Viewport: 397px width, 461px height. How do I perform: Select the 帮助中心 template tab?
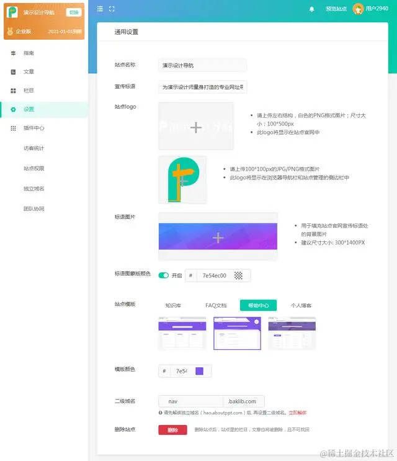click(258, 305)
